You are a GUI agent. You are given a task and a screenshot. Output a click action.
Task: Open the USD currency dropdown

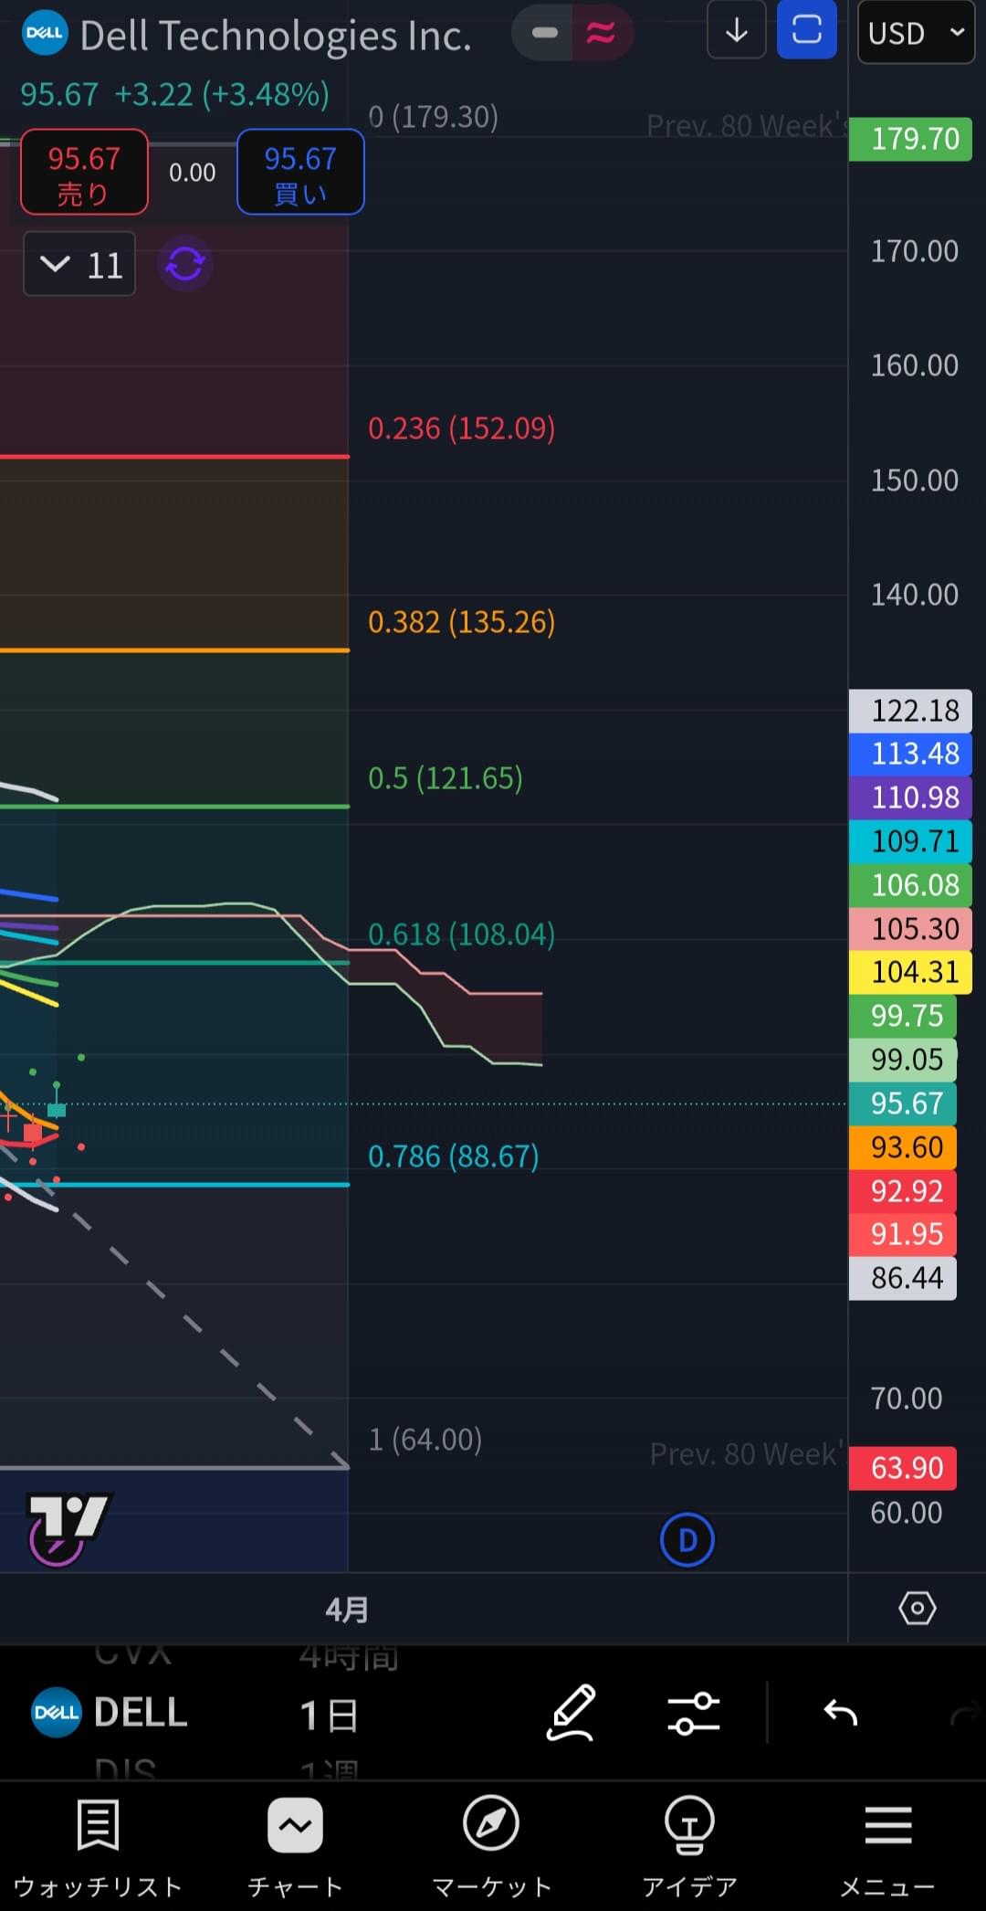916,33
